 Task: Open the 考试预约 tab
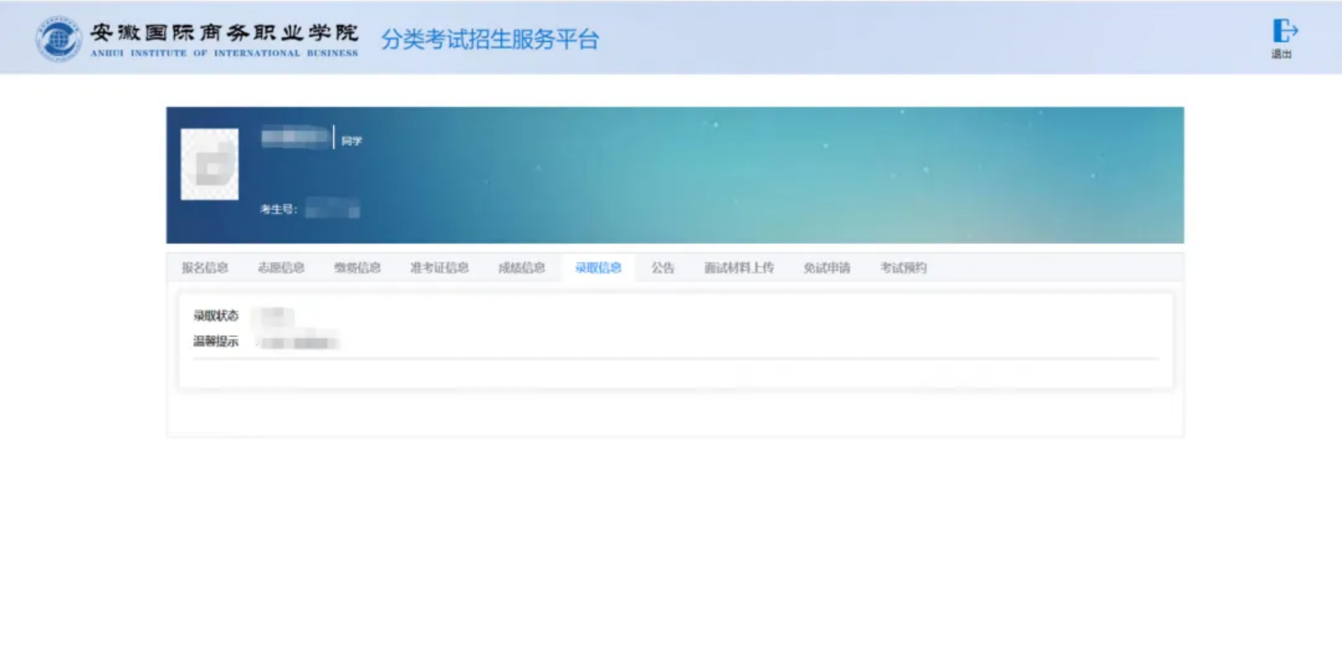[x=903, y=267]
